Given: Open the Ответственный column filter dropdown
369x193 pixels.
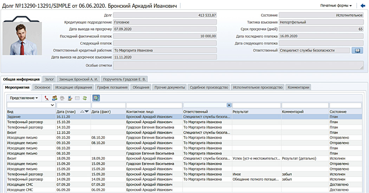Looking at the screenshot, I should (x=229, y=105).
